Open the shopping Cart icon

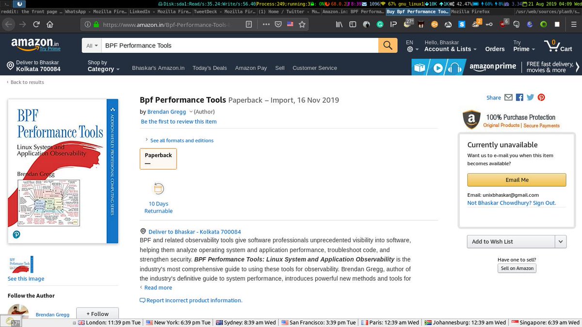[x=558, y=46]
